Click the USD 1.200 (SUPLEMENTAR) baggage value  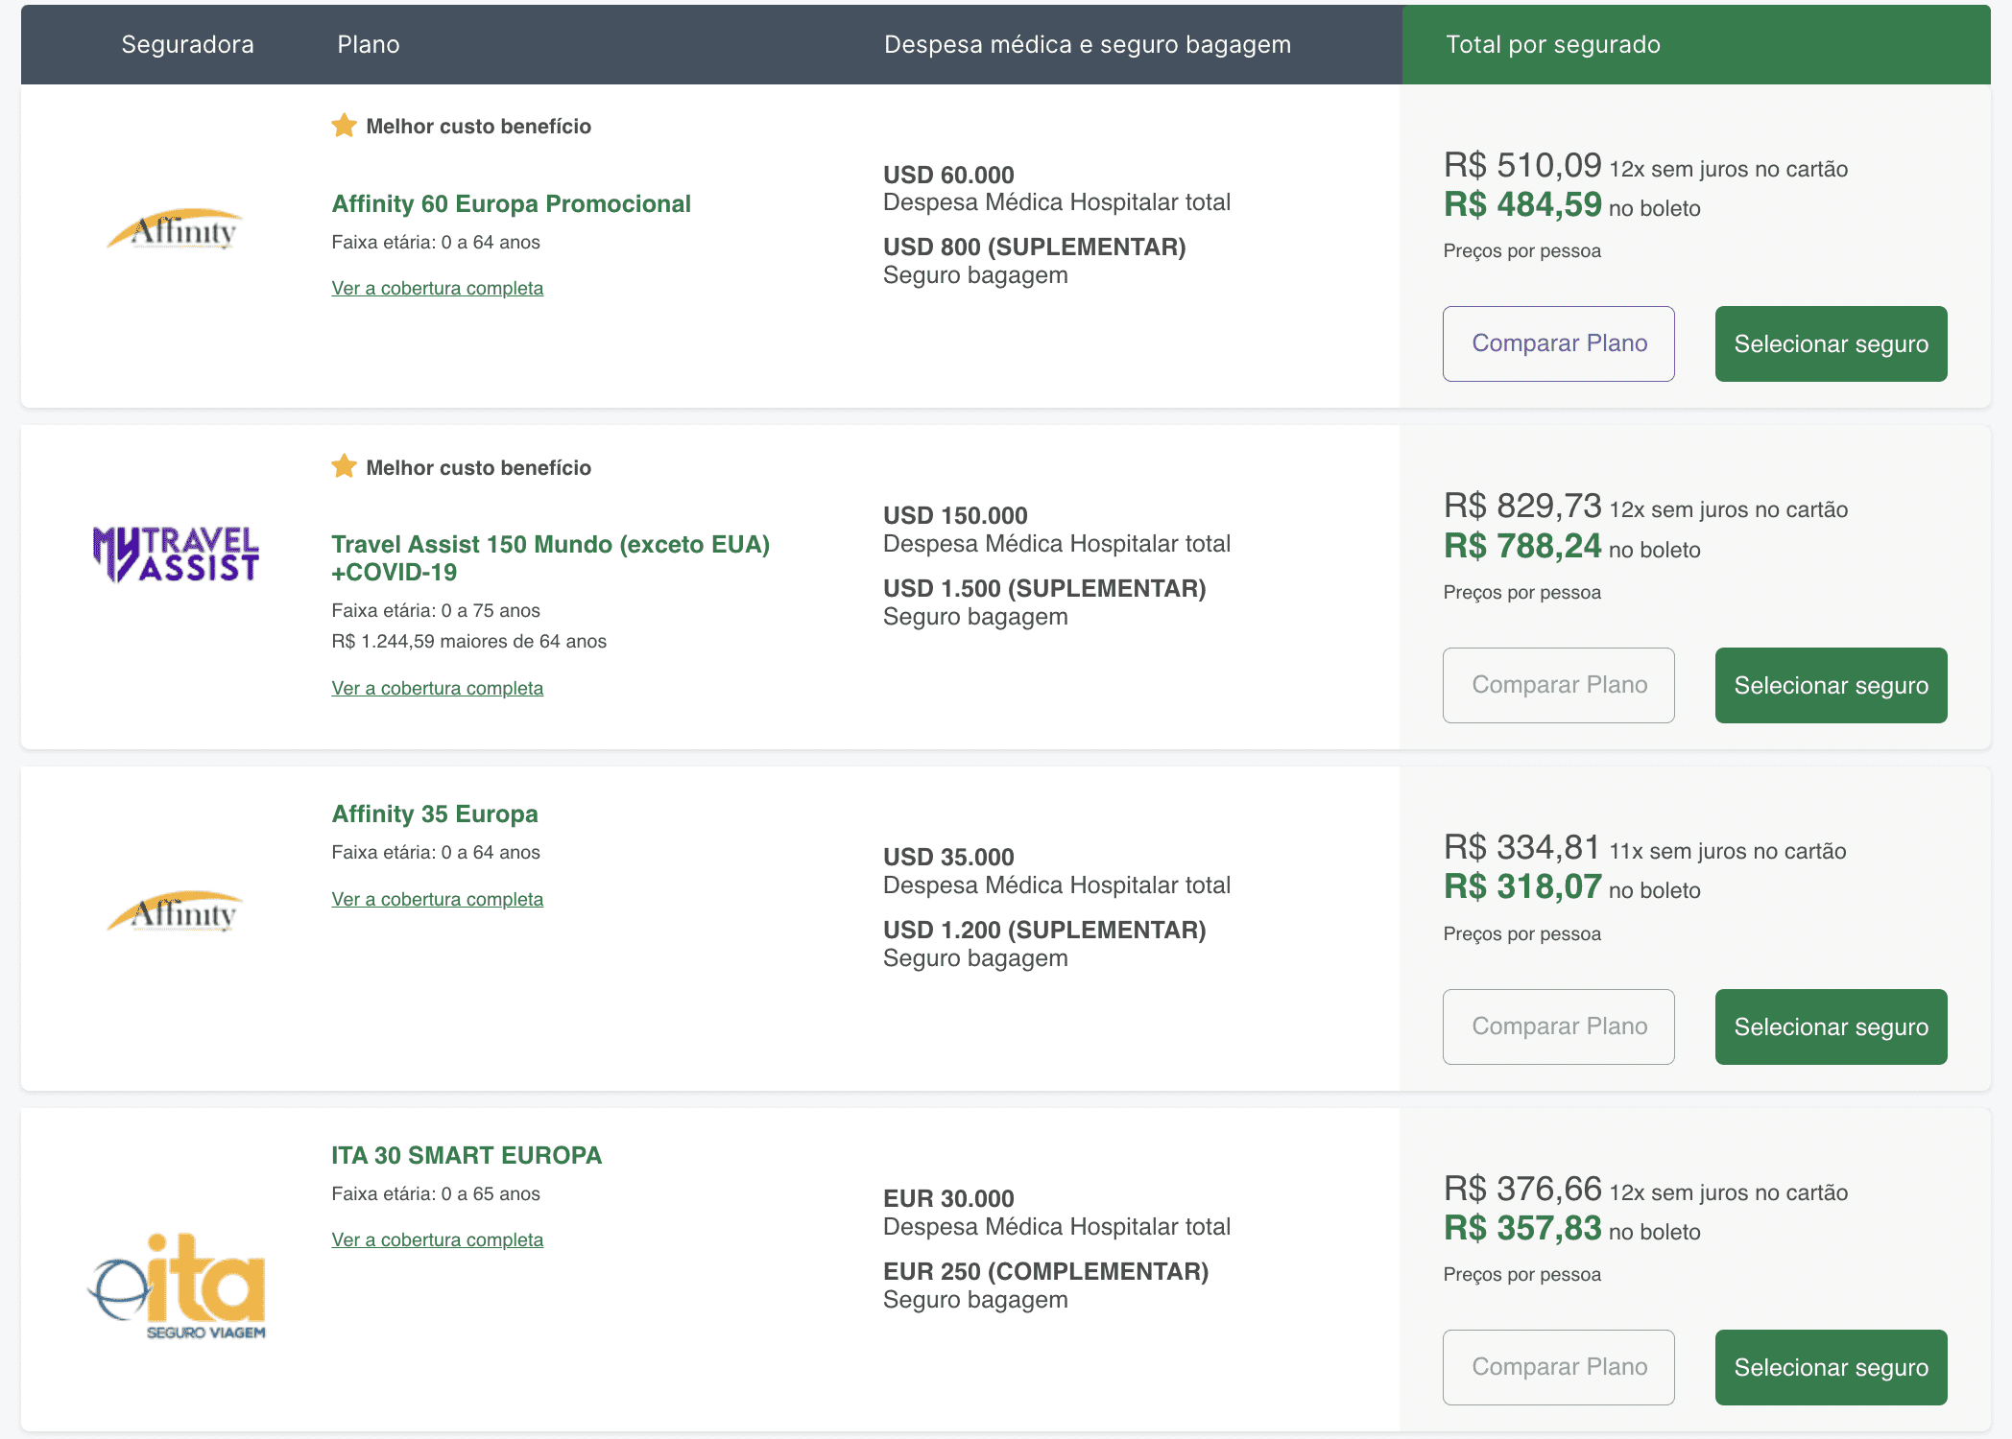[1044, 930]
